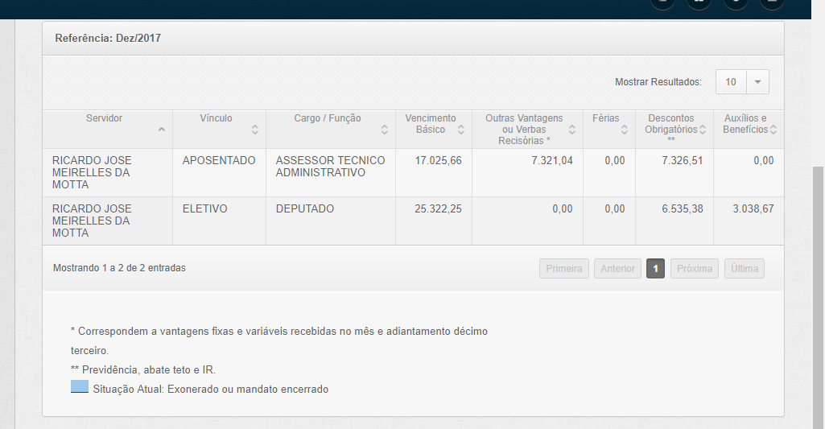825x429 pixels.
Task: Click Descontos Obrigatórios sort arrows
Action: coord(703,130)
